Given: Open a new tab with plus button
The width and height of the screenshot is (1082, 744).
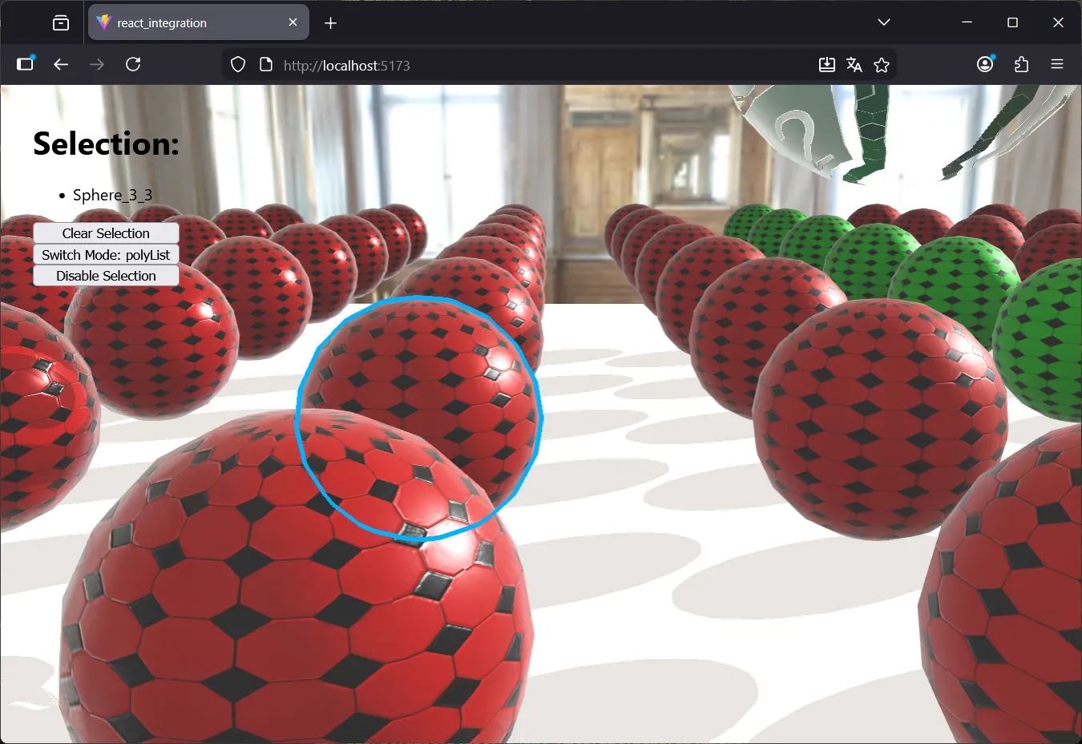Looking at the screenshot, I should point(330,22).
